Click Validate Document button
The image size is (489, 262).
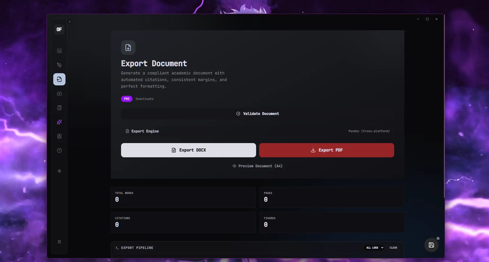[258, 114]
